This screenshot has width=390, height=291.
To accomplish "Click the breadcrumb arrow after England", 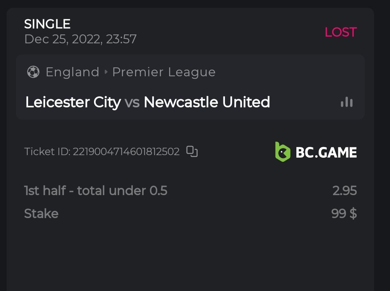I will tap(106, 72).
